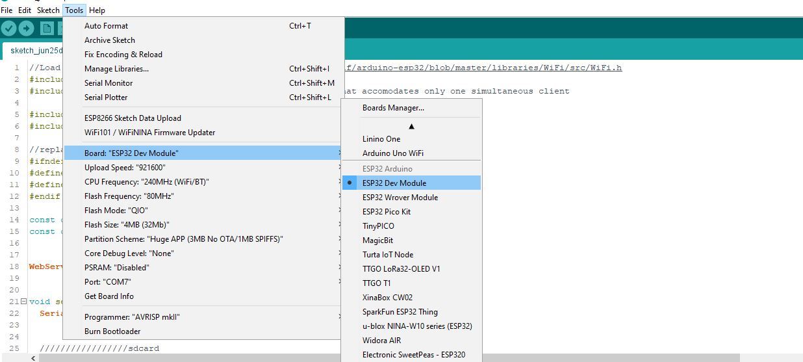Viewport: 803px width, 362px height.
Task: Click the Upload arrow toolbar button
Action: pyautogui.click(x=26, y=28)
